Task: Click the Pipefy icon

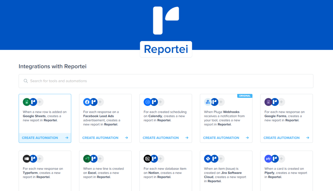Action: coord(269,159)
